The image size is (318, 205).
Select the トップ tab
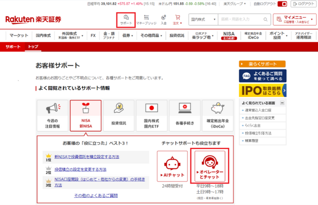[33, 47]
